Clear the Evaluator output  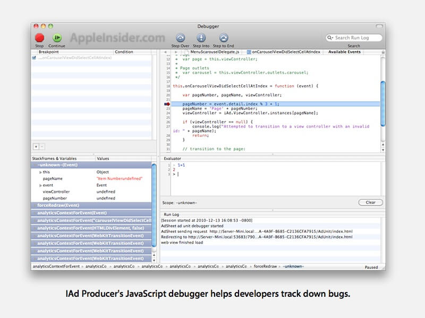[370, 202]
